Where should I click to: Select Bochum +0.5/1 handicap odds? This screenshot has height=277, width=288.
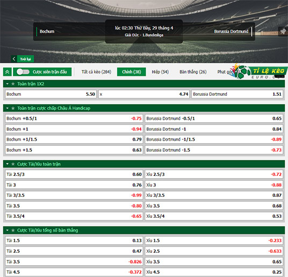[74, 118]
